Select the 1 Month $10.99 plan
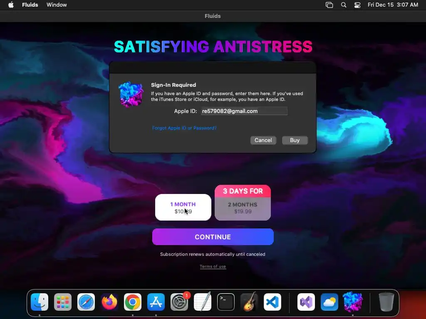The image size is (426, 319). [x=183, y=207]
